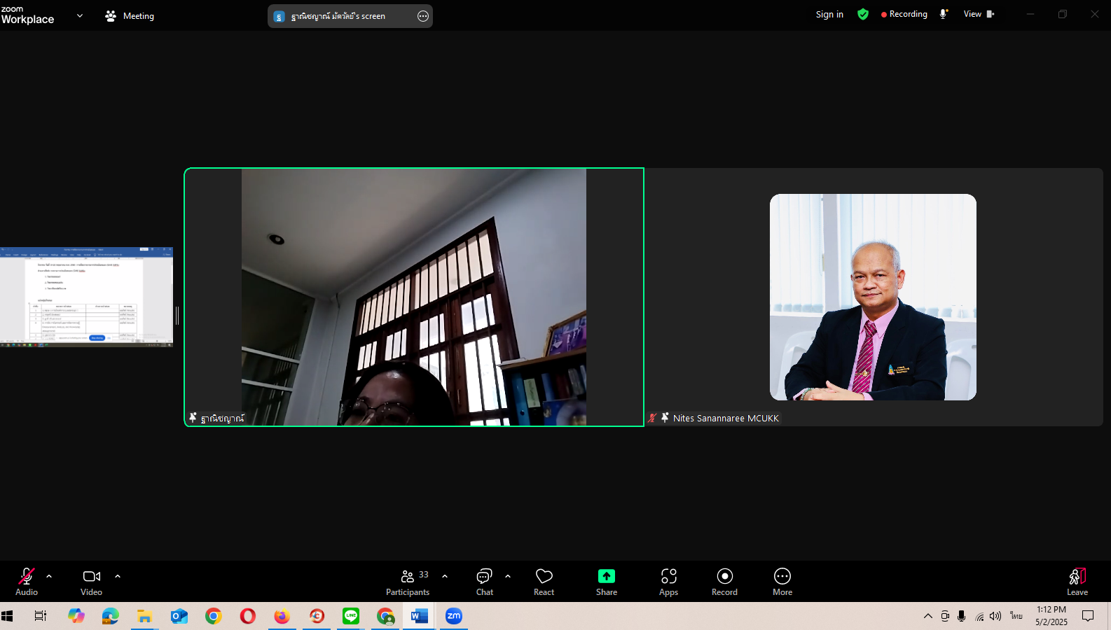Viewport: 1111px width, 630px height.
Task: Click the Record button
Action: [x=725, y=582]
